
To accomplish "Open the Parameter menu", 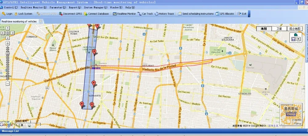I will (x=58, y=7).
